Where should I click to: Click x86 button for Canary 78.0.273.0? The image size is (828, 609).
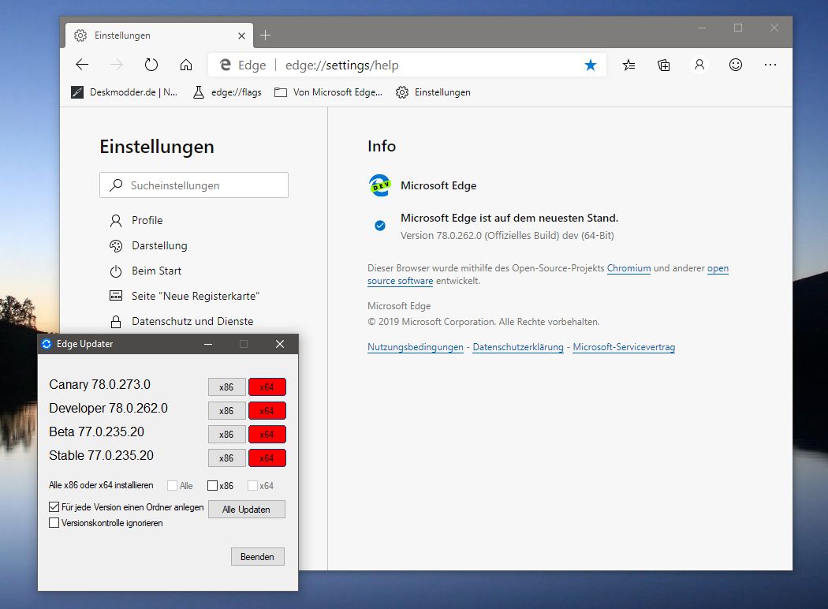coord(226,387)
